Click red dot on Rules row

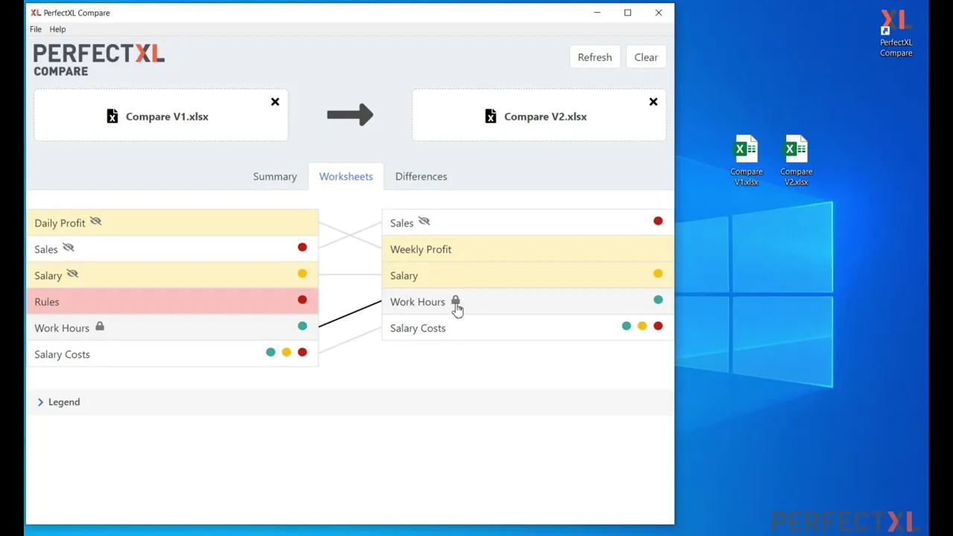302,300
